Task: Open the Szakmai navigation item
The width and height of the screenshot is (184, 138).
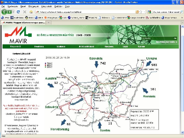Action: point(61,47)
